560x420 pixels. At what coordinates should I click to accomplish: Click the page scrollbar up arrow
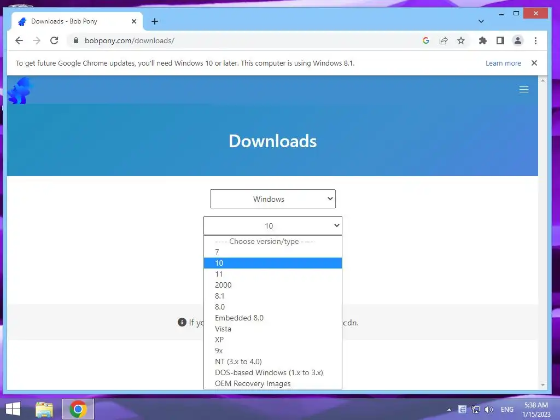[x=542, y=81]
